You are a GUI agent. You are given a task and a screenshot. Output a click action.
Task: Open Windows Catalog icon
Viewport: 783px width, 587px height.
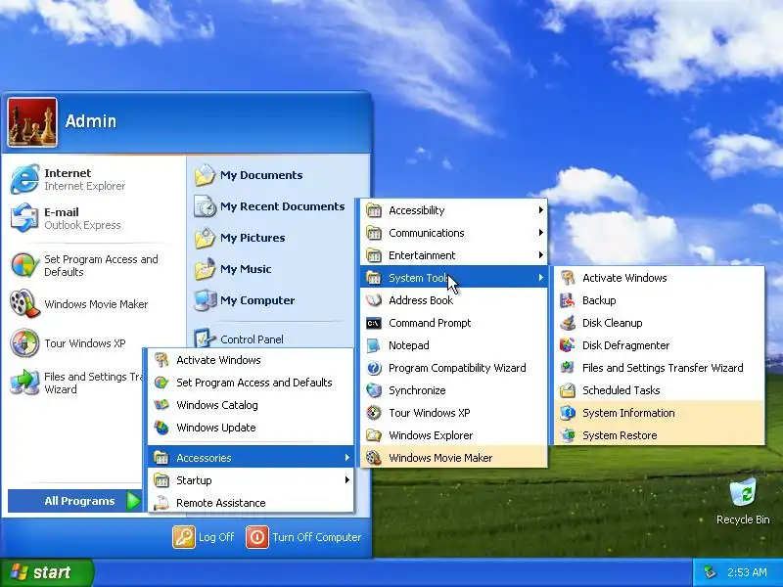[x=161, y=405]
